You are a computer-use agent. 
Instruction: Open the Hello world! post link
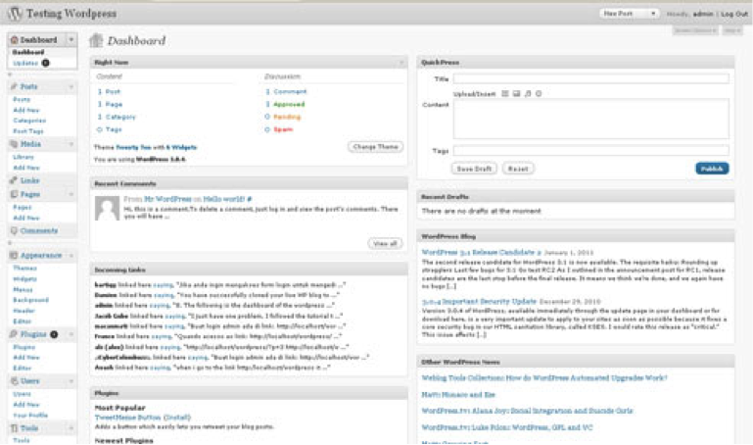point(224,198)
